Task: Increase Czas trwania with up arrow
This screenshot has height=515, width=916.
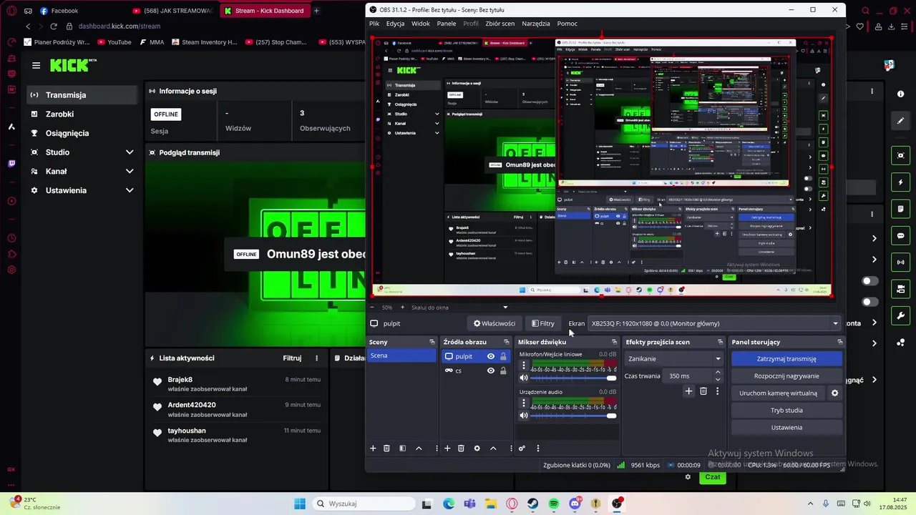Action: [x=718, y=373]
